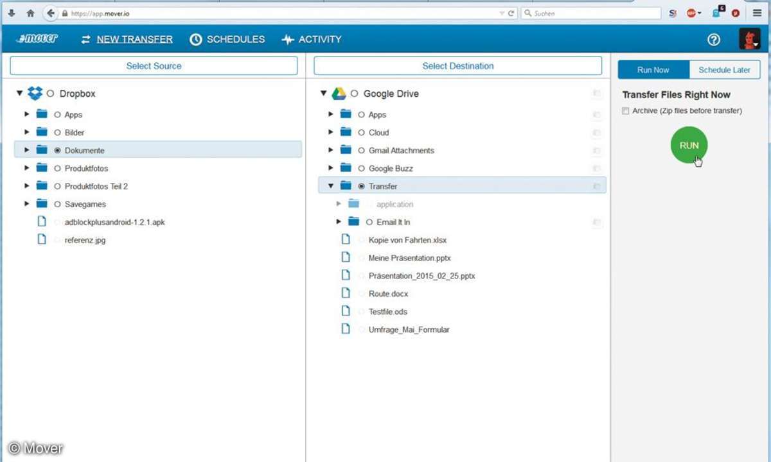Expand the Apps folder under Google Drive
771x462 pixels.
[330, 114]
